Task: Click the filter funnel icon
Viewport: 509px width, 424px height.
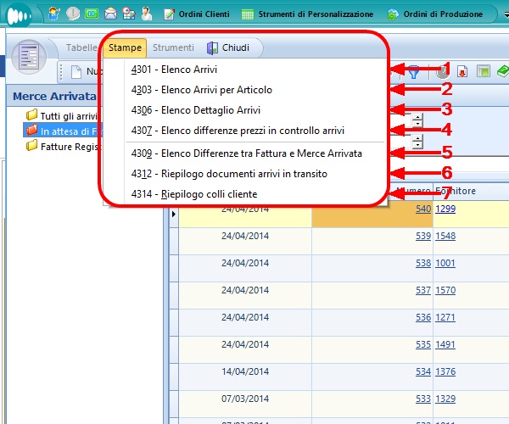Action: [x=413, y=73]
